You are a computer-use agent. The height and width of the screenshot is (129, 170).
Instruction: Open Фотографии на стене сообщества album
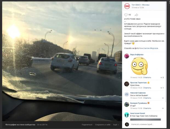click(x=20, y=125)
